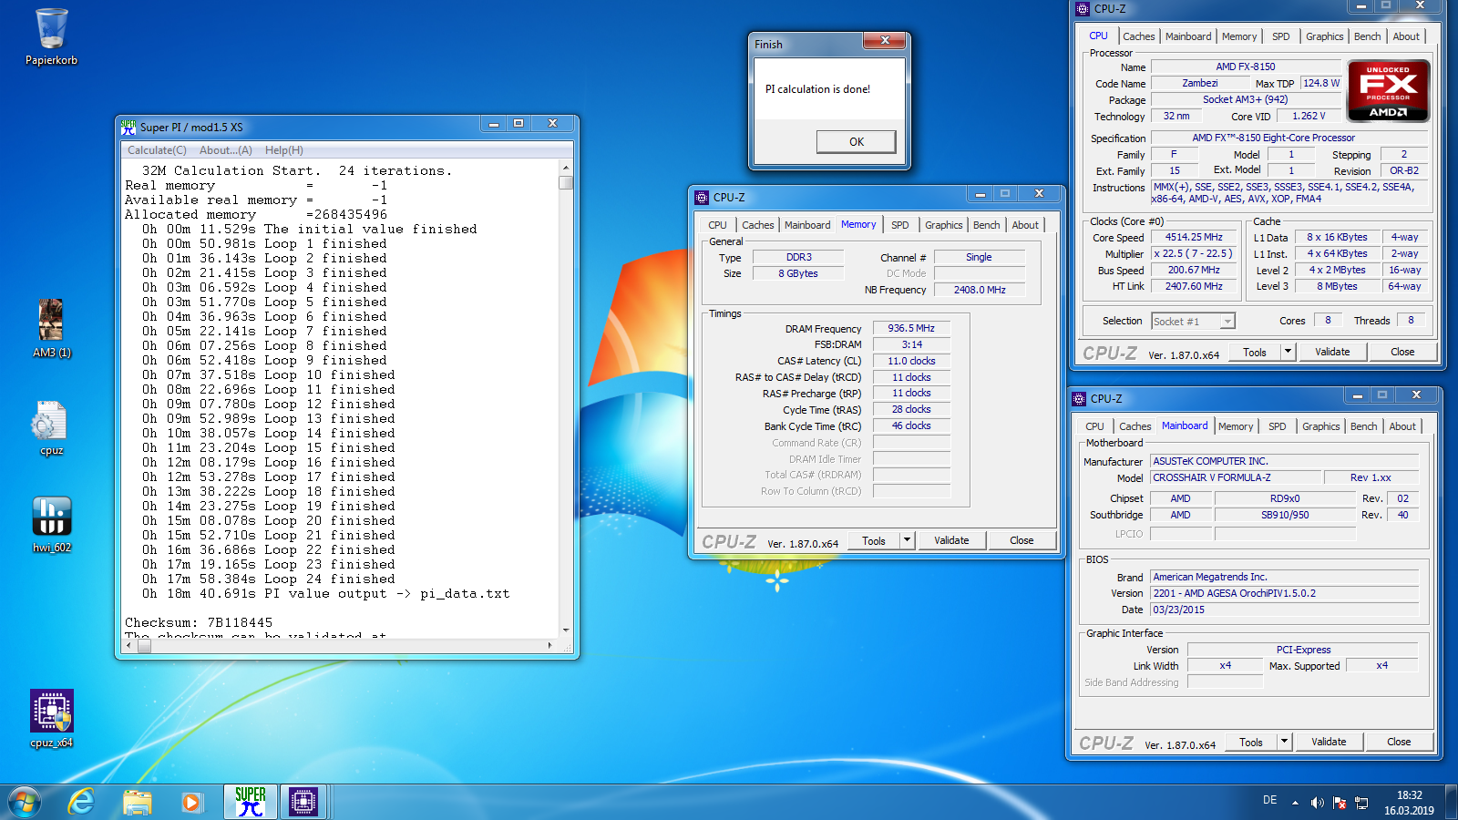The image size is (1458, 820).
Task: Click Tools button in Memory window
Action: click(873, 540)
